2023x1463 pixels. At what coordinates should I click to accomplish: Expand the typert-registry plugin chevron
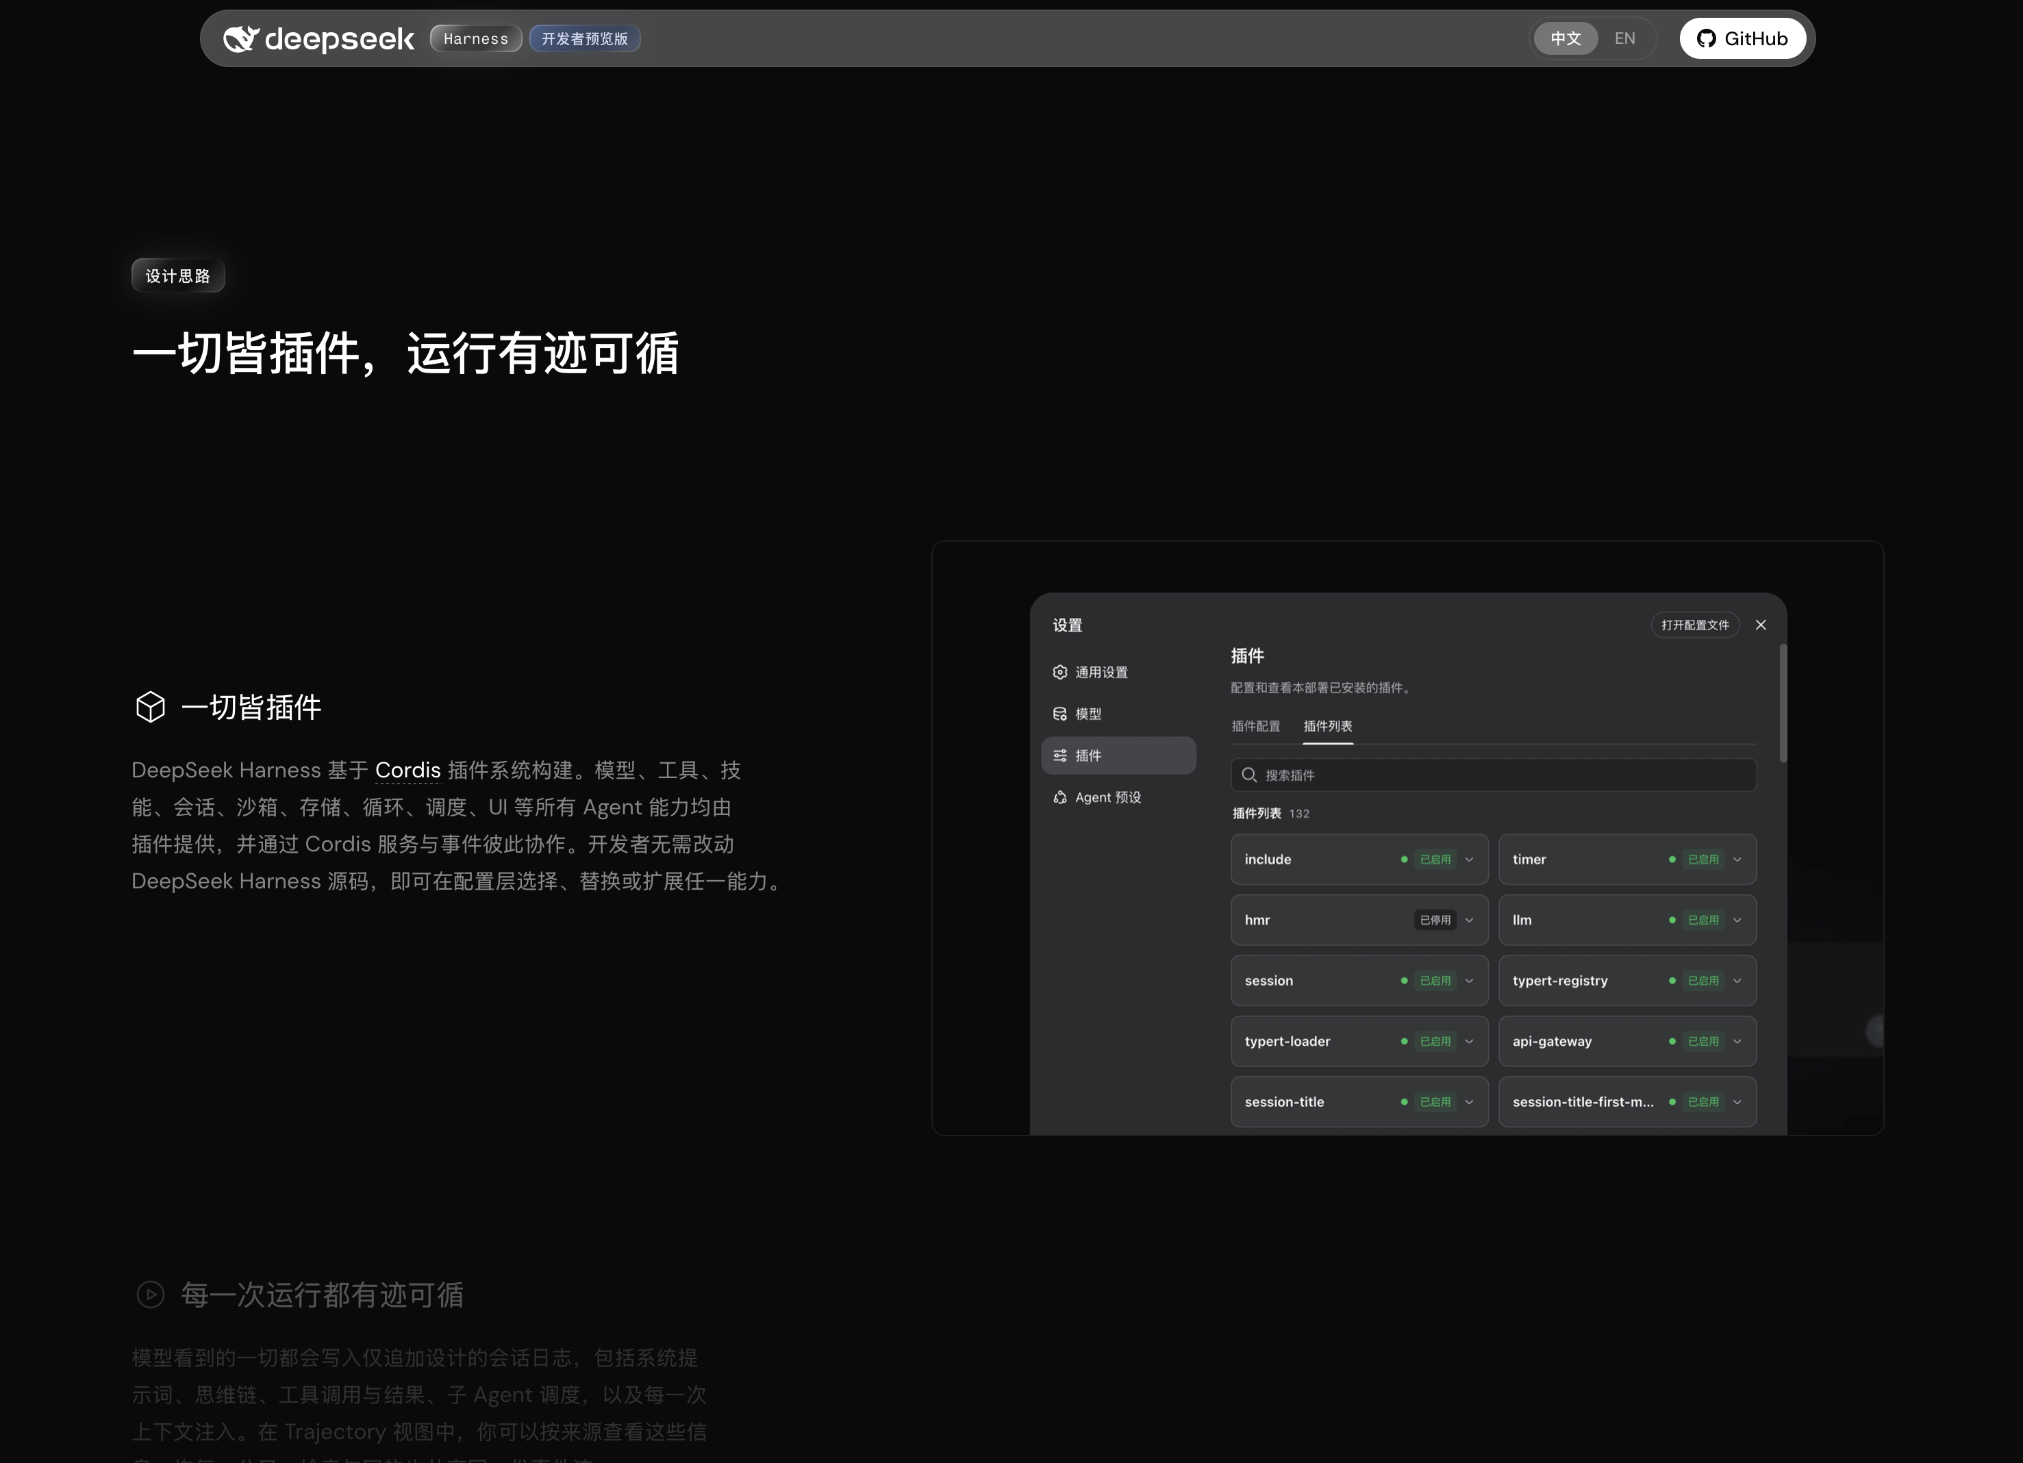point(1737,980)
